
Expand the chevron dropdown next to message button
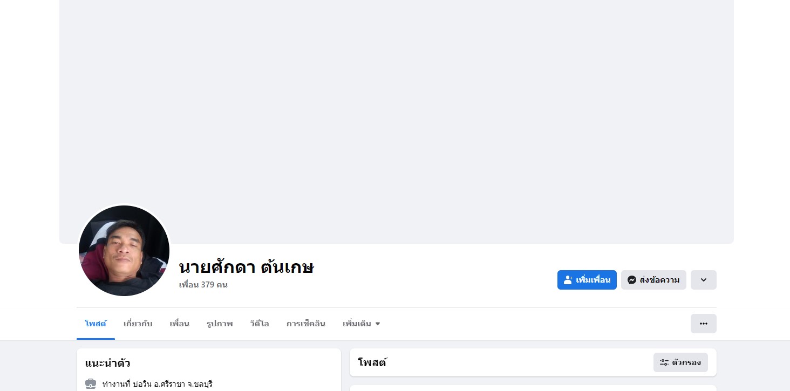click(x=704, y=280)
